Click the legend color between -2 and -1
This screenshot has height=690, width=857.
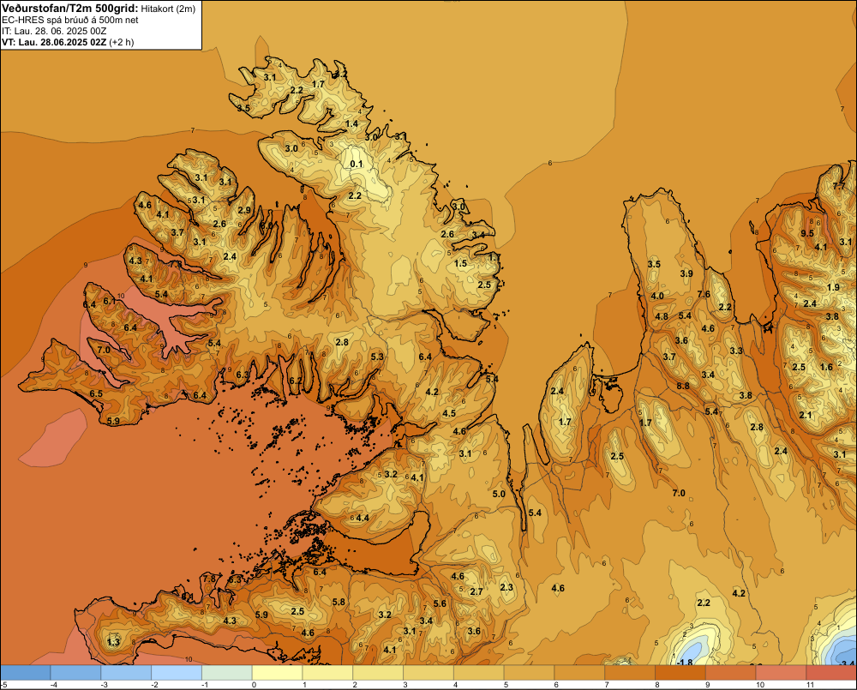pos(177,673)
